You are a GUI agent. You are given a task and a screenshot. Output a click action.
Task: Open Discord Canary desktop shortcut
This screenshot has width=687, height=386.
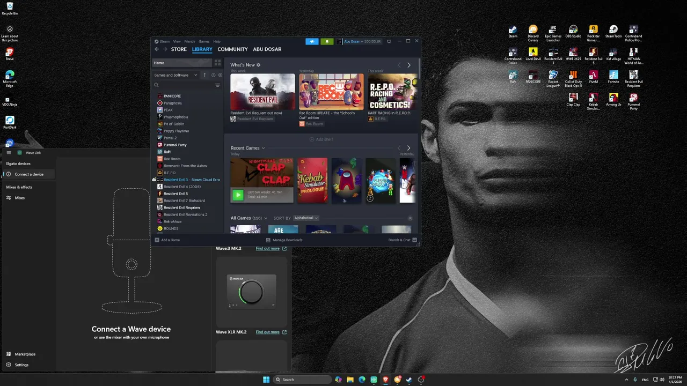tap(533, 33)
